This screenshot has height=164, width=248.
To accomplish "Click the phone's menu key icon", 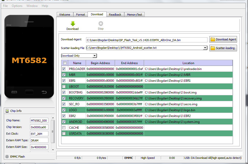I will tap(15, 92).
